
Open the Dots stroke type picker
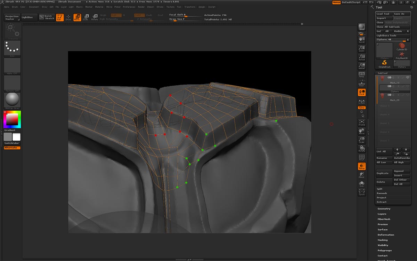pos(12,48)
